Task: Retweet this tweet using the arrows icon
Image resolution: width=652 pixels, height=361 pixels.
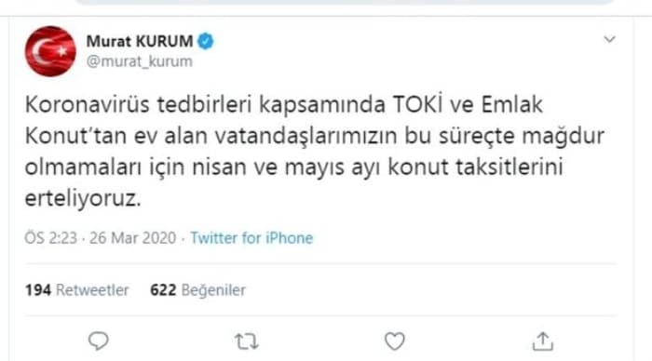Action: pyautogui.click(x=247, y=341)
